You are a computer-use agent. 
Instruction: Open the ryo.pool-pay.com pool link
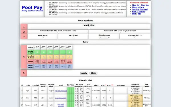61,91
